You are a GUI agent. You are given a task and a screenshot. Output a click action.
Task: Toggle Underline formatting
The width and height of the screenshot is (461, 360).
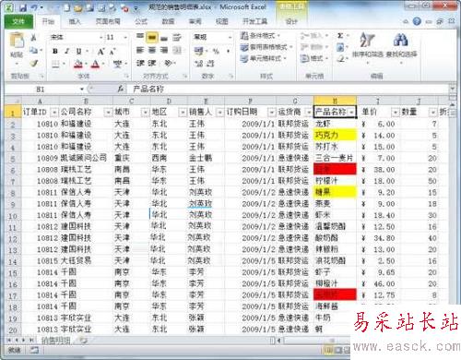[78, 51]
